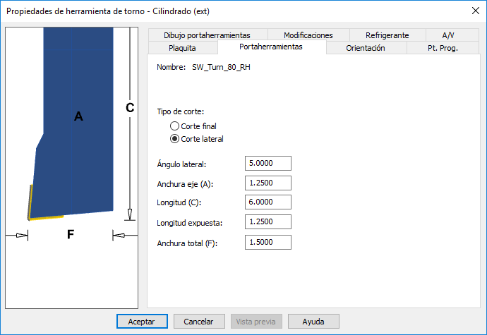Image resolution: width=487 pixels, height=335 pixels.
Task: Click the Anchura total (F) field
Action: point(268,242)
